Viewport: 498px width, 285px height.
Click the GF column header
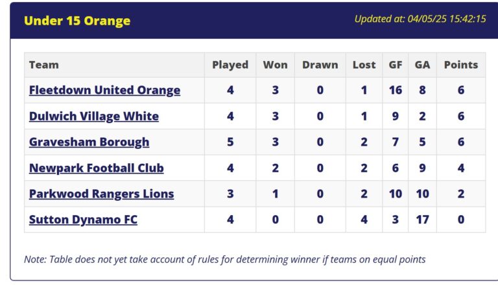396,65
